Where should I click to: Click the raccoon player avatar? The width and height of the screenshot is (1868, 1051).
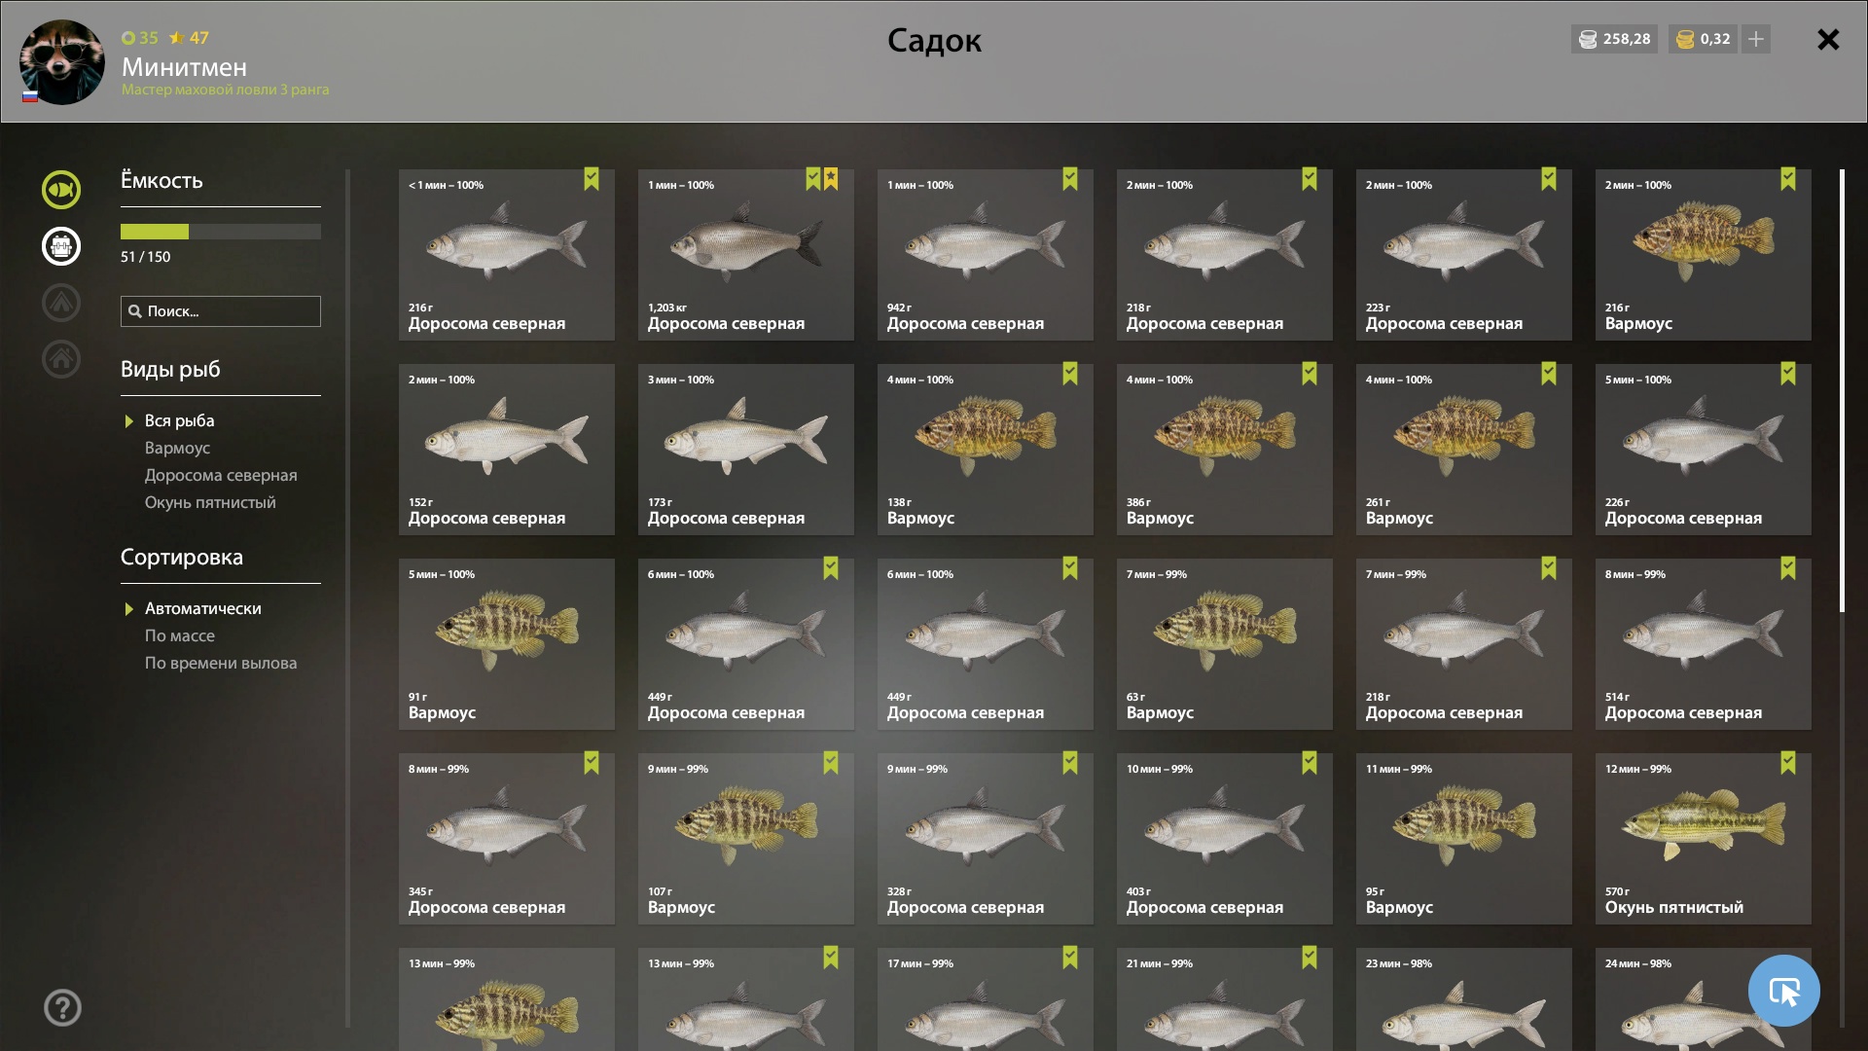[62, 62]
